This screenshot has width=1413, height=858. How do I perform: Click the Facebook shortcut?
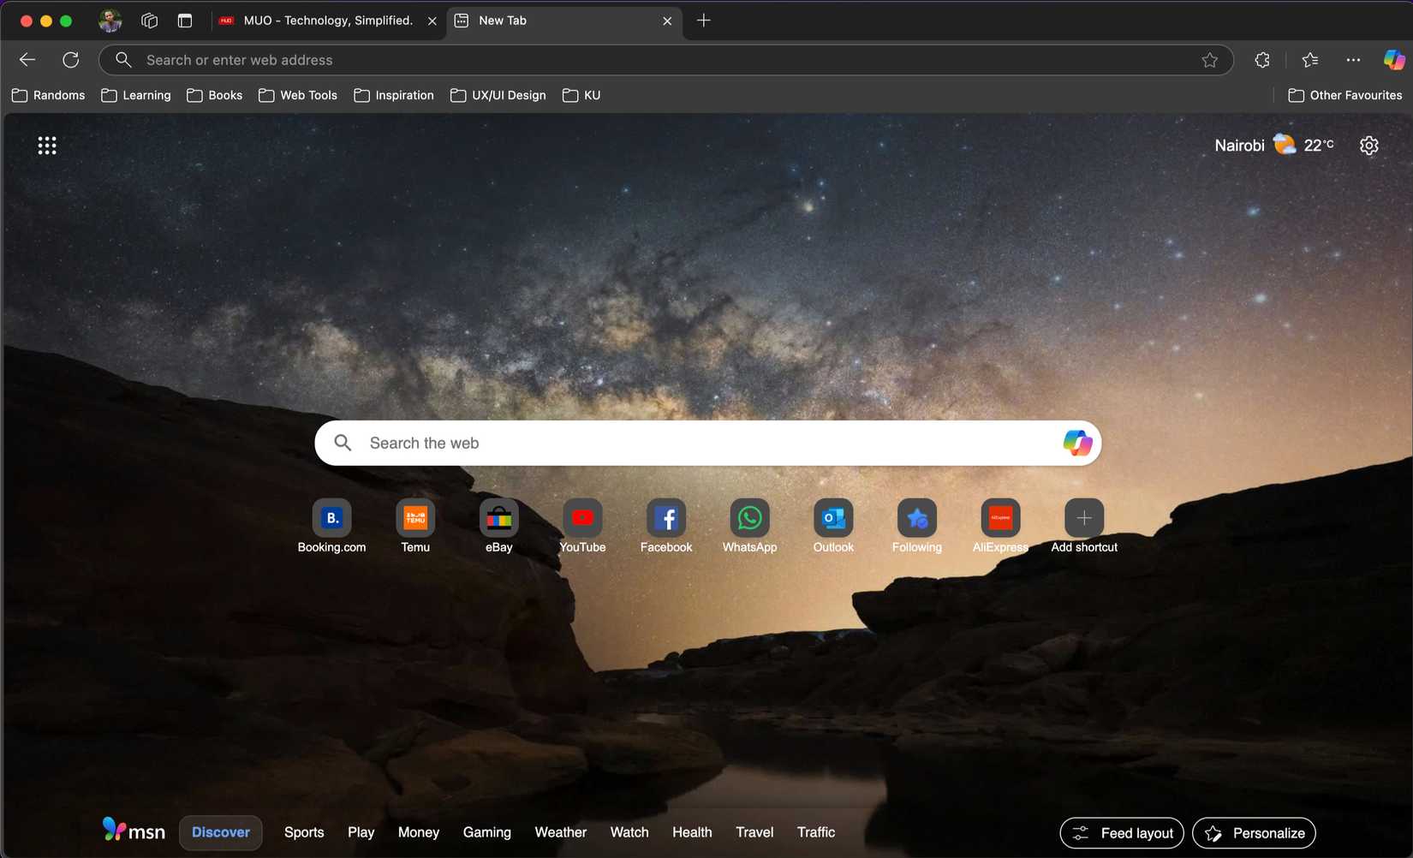666,517
